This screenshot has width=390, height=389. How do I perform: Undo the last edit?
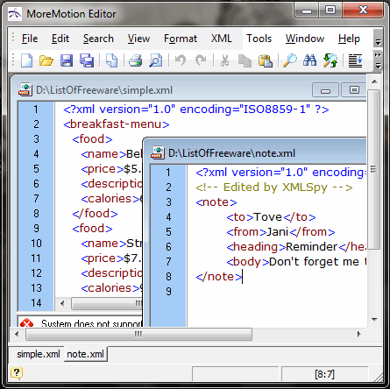[181, 60]
